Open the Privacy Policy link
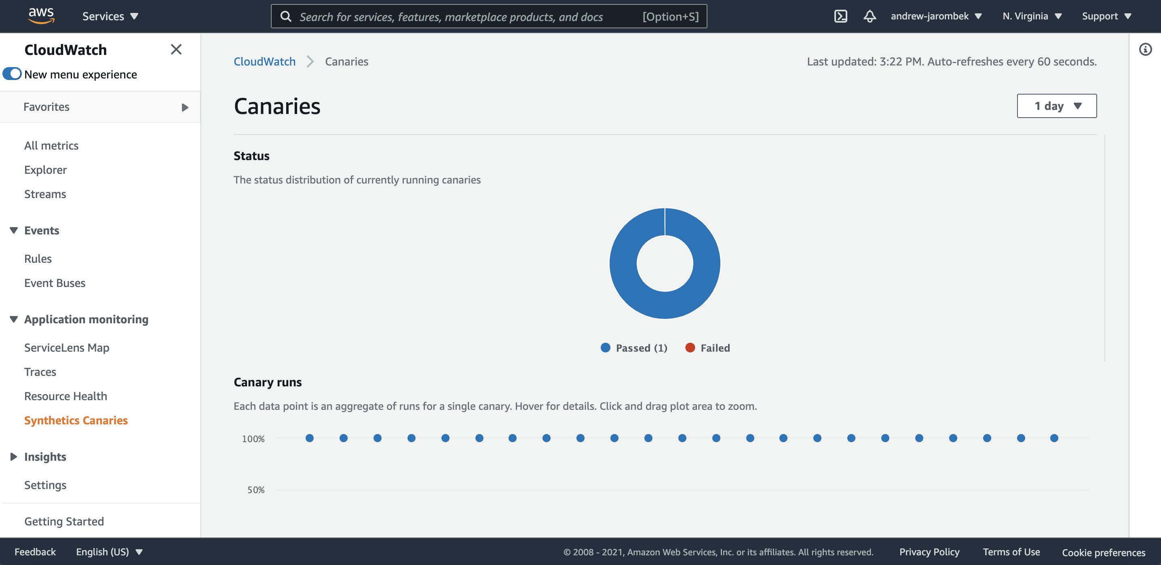1161x565 pixels. pos(929,552)
